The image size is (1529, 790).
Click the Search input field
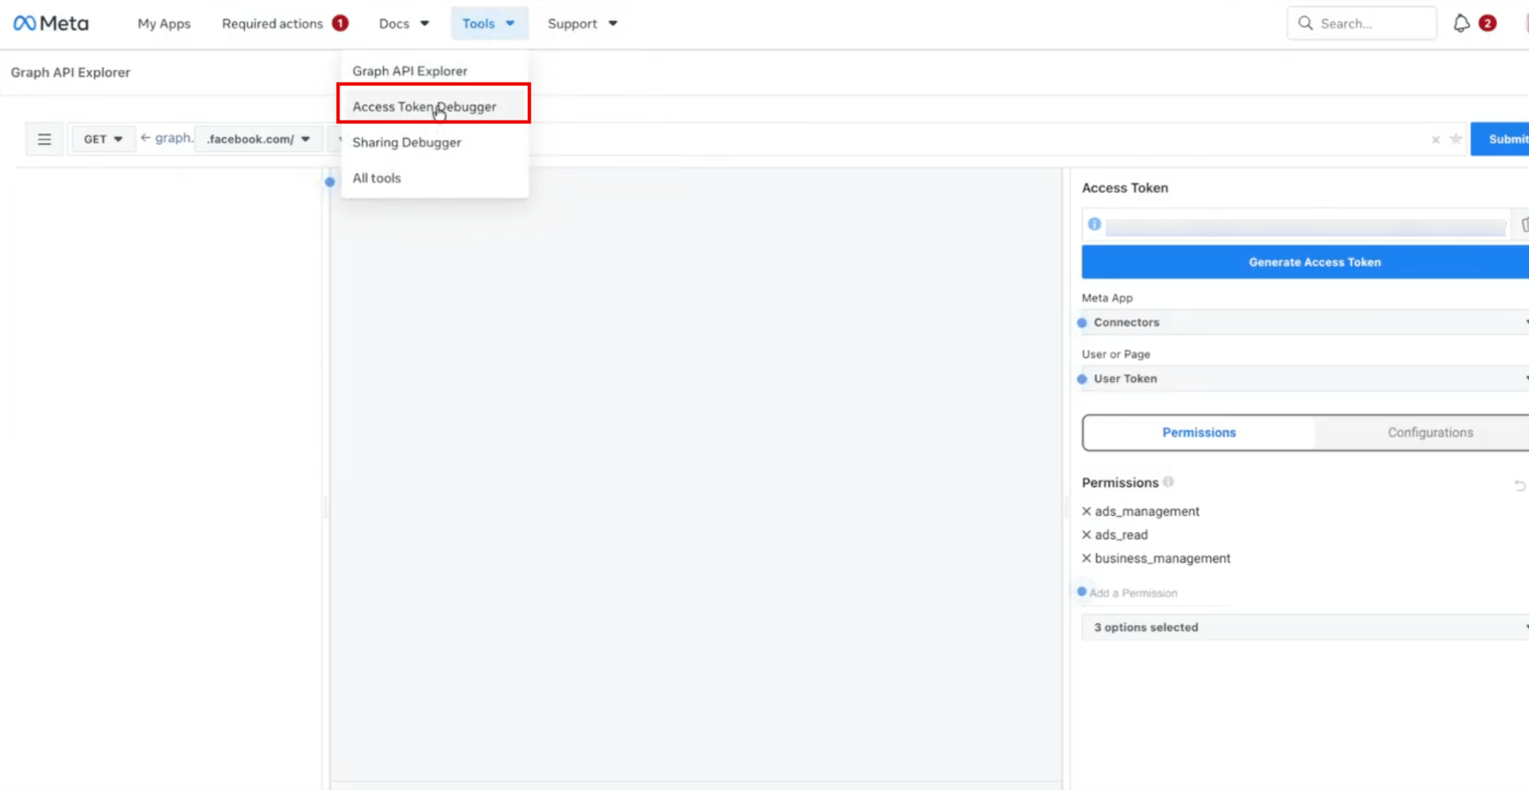pyautogui.click(x=1362, y=23)
